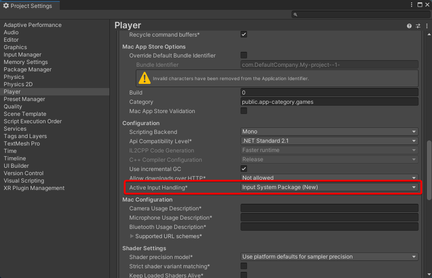Screen dimensions: 432x278
Task: Select the Project Settings tab
Action: (x=30, y=6)
